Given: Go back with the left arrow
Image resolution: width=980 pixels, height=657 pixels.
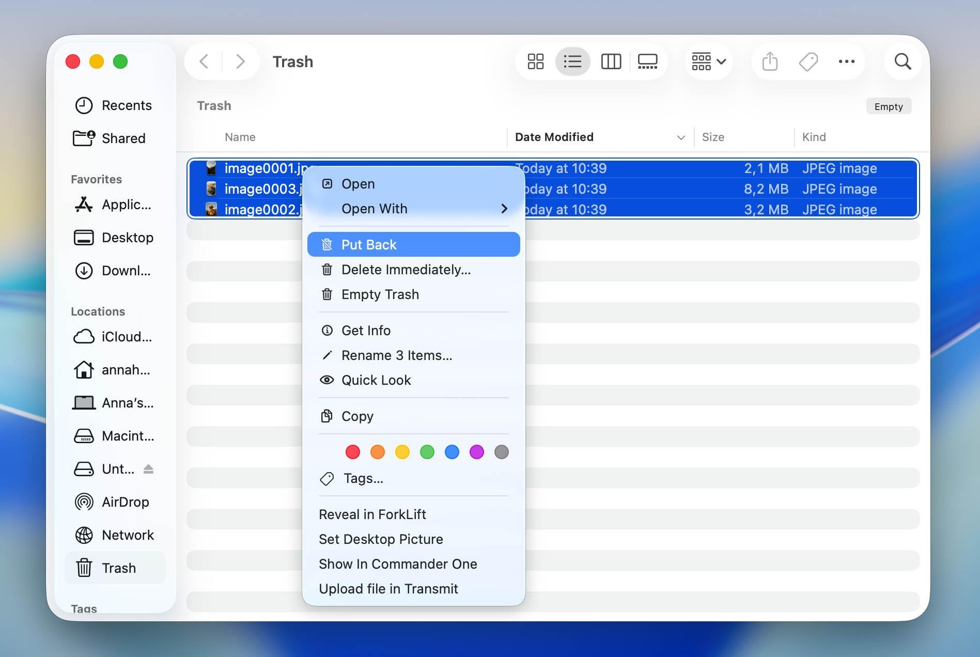Looking at the screenshot, I should pos(204,61).
